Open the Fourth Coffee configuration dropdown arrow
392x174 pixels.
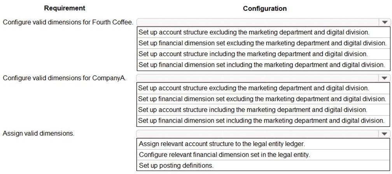pyautogui.click(x=385, y=22)
